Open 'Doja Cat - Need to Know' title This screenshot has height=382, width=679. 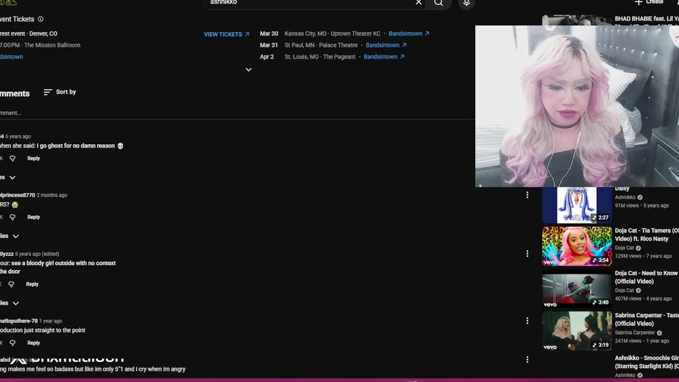click(647, 277)
